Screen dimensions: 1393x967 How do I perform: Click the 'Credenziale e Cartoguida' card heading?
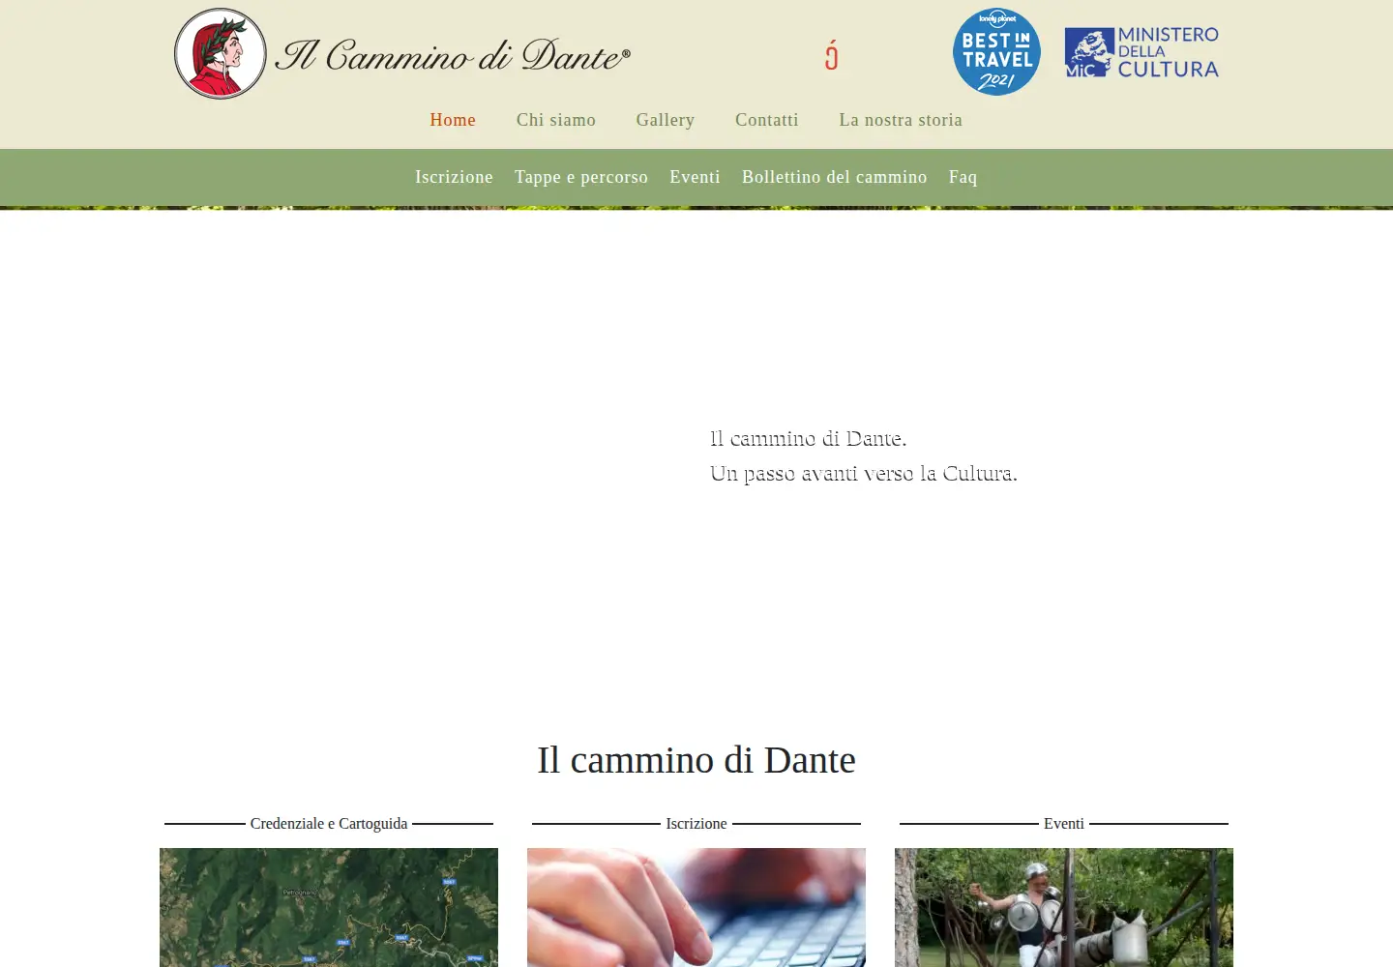point(329,824)
